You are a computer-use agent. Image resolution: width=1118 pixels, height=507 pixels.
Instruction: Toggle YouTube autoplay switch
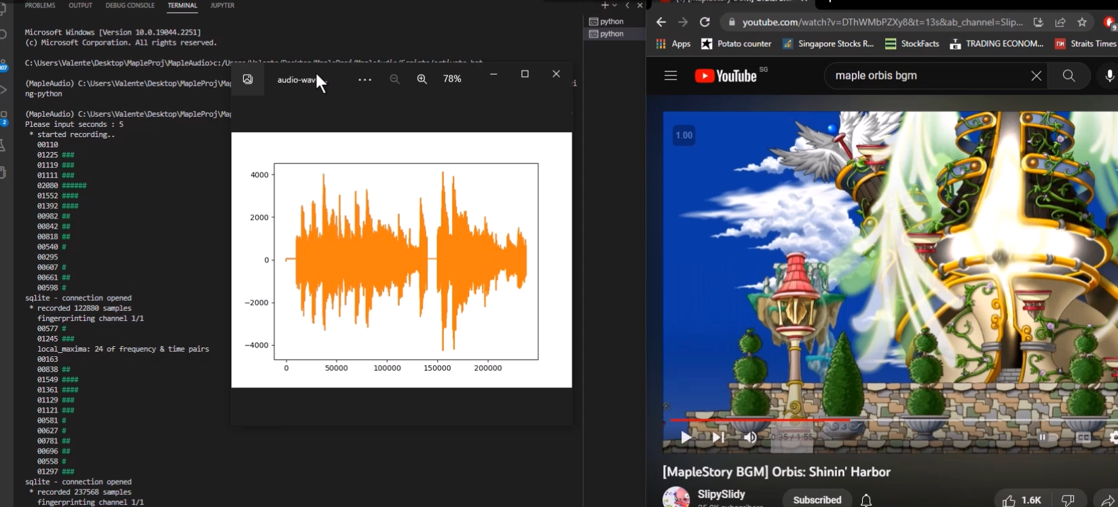click(1048, 438)
